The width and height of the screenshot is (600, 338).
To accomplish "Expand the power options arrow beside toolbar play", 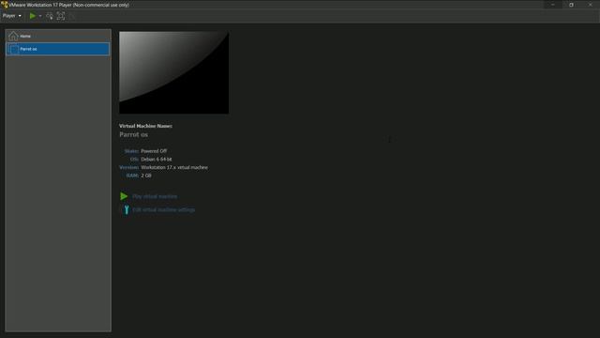I will point(40,16).
